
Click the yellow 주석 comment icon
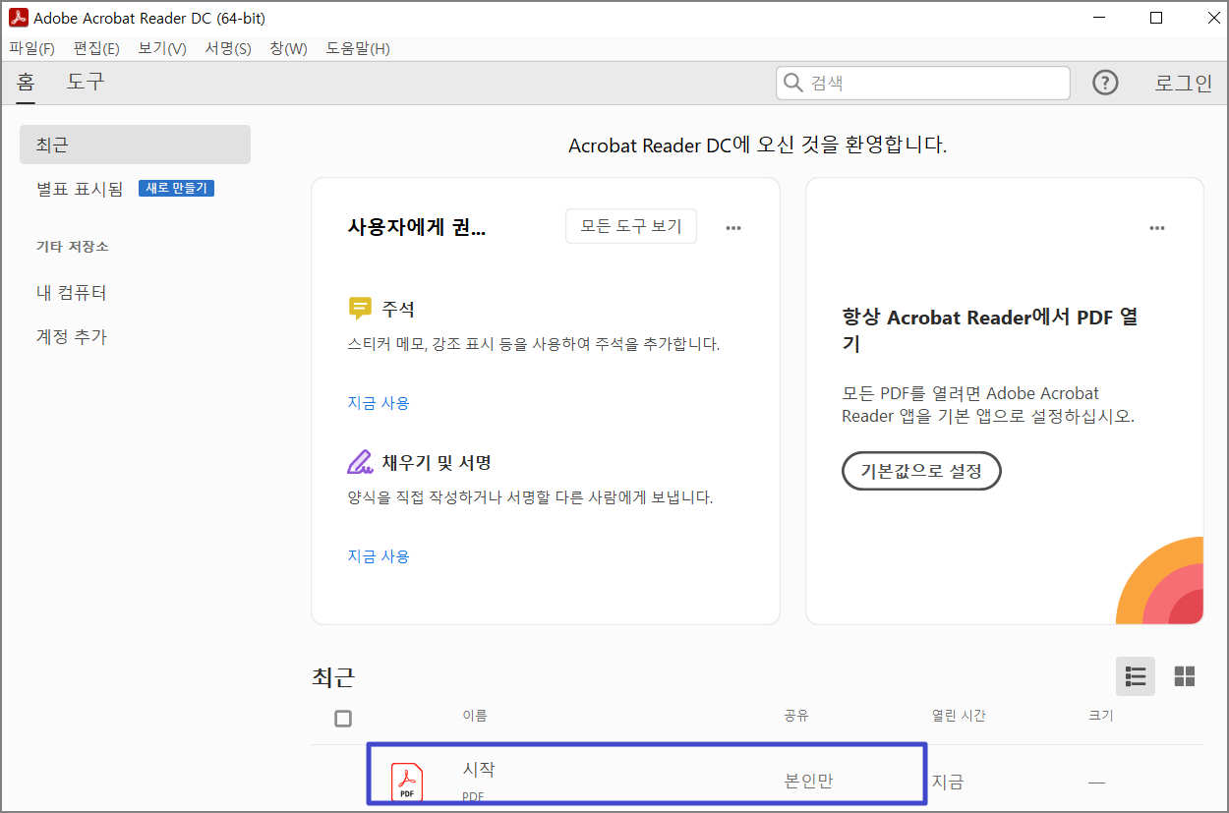tap(360, 309)
